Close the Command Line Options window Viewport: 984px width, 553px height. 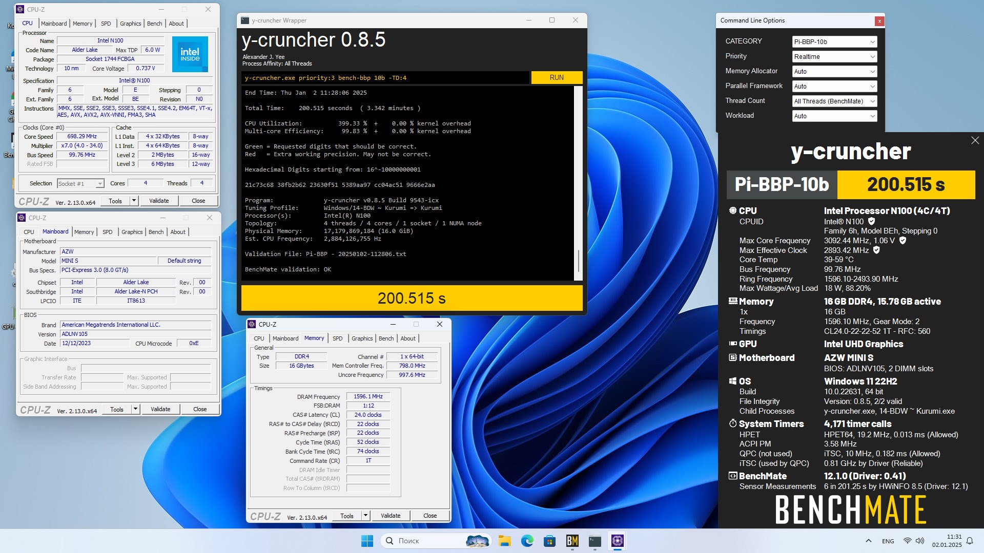[879, 21]
